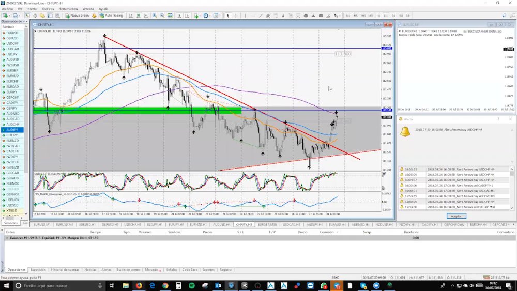Open the Herramientas menu

(x=68, y=9)
